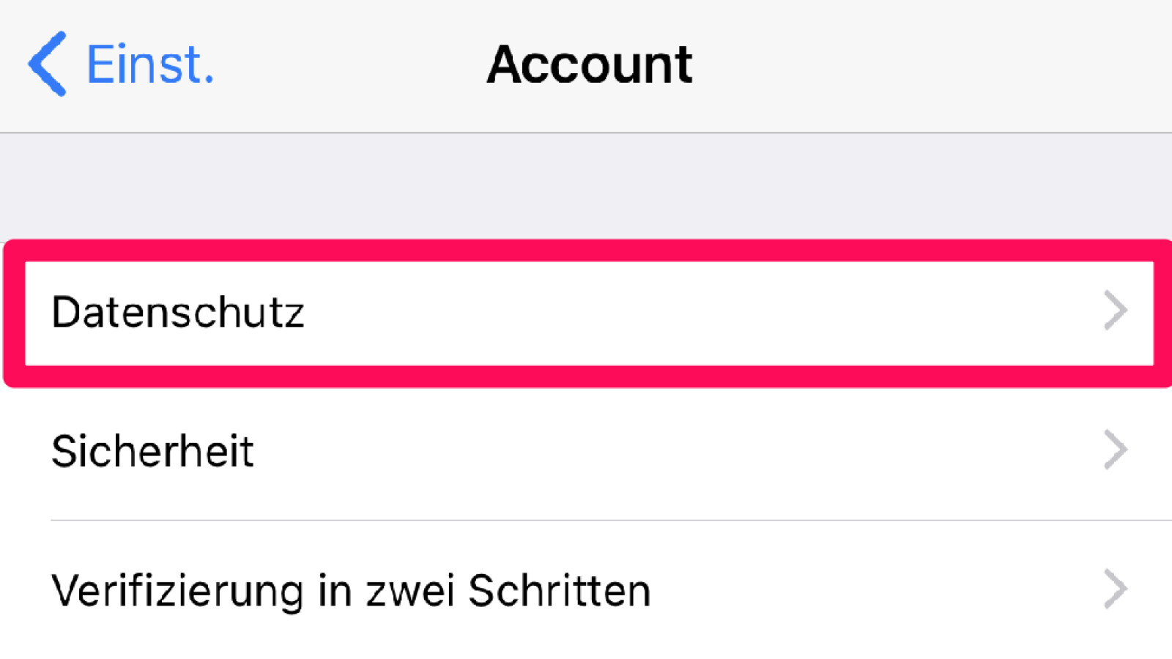
Task: Click the Account title heading
Action: point(590,64)
